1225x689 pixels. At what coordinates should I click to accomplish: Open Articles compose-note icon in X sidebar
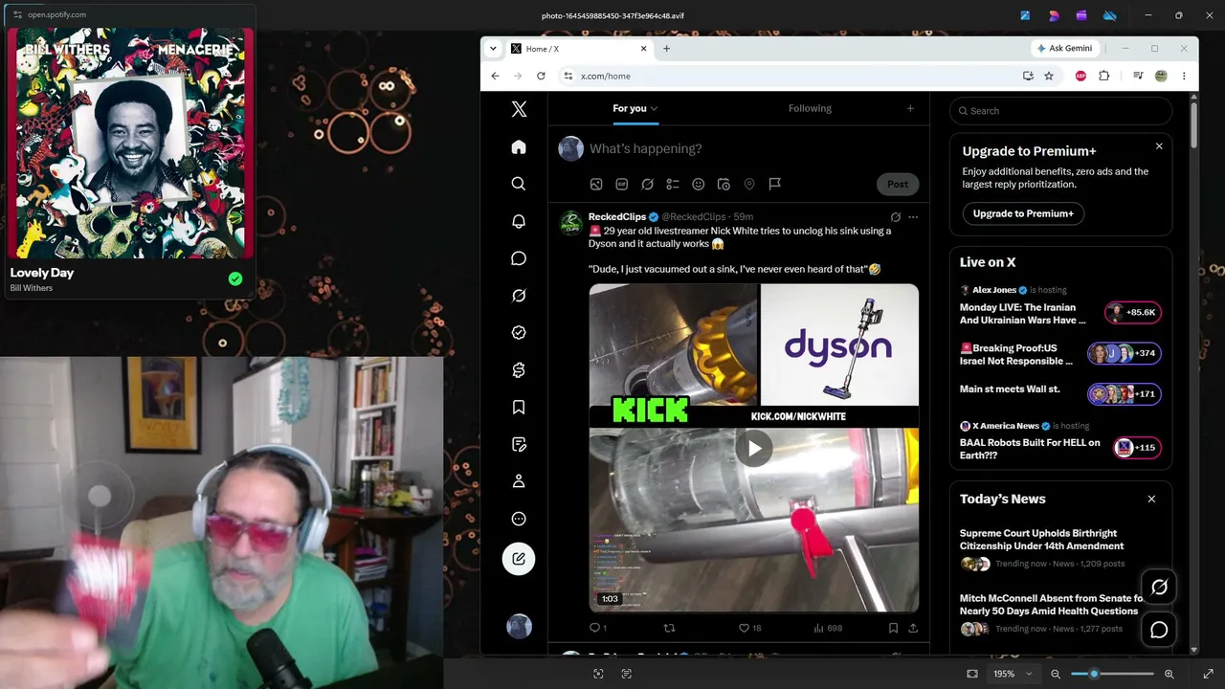519,445
